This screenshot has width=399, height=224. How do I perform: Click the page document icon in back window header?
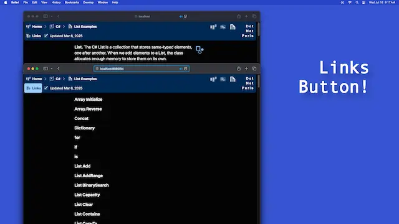click(233, 27)
